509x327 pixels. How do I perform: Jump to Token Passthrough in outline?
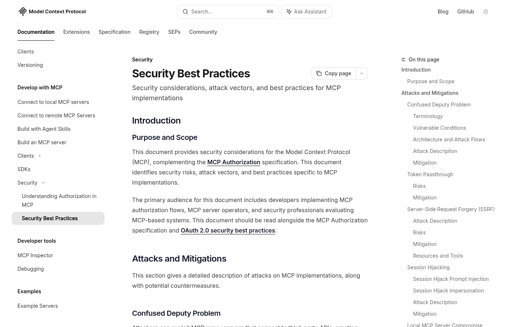[x=430, y=174]
